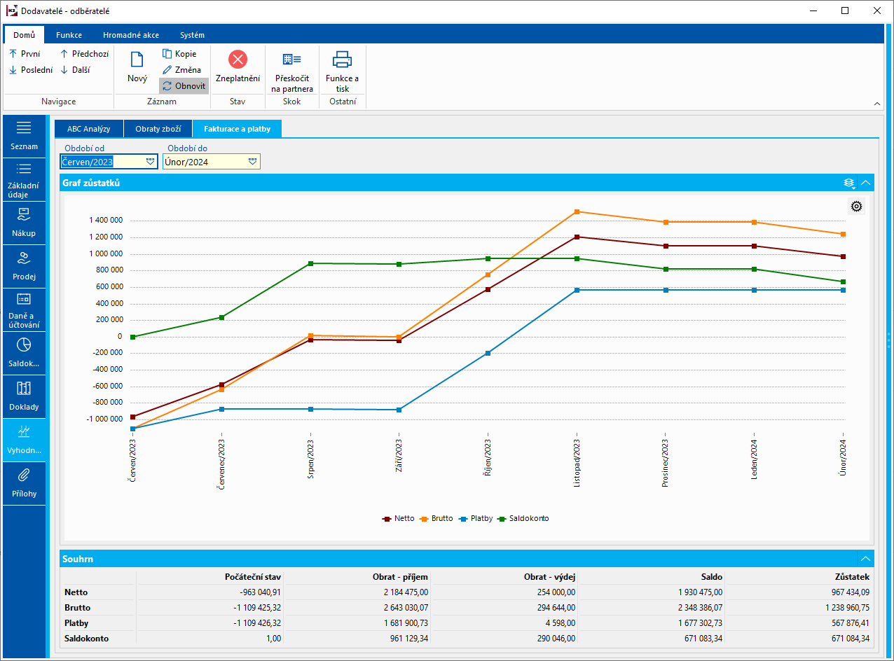This screenshot has height=661, width=894.
Task: Open the chart settings gear
Action: (x=856, y=206)
